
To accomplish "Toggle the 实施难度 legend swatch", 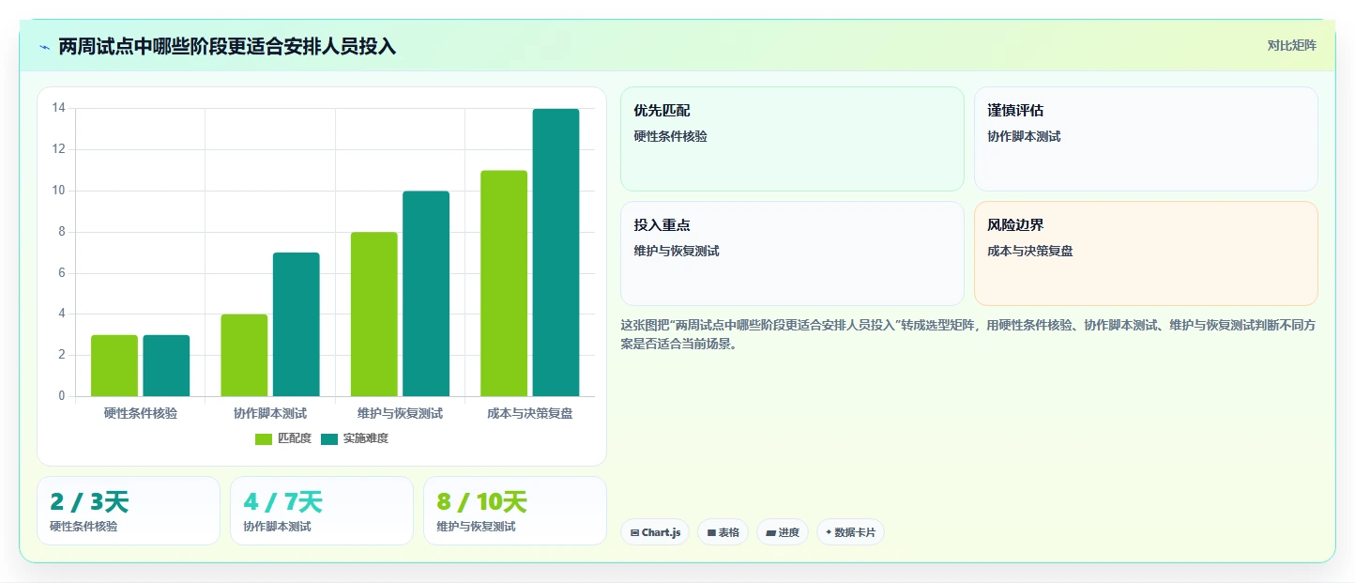I will coord(329,439).
